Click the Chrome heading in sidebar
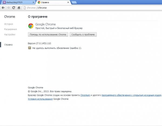The width and height of the screenshot is (162, 126). pyautogui.click(x=10, y=17)
